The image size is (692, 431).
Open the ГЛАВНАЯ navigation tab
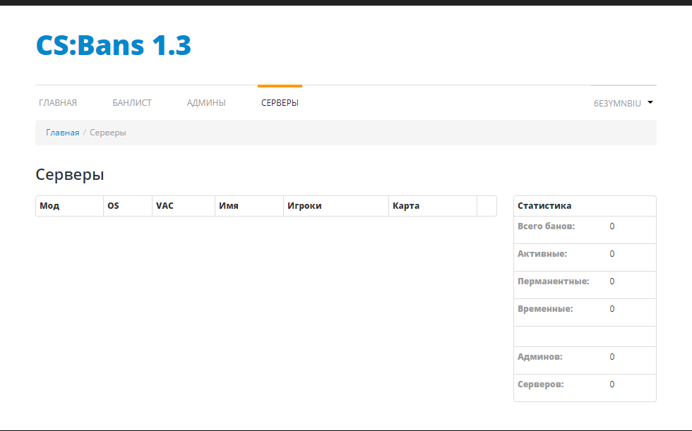point(58,103)
